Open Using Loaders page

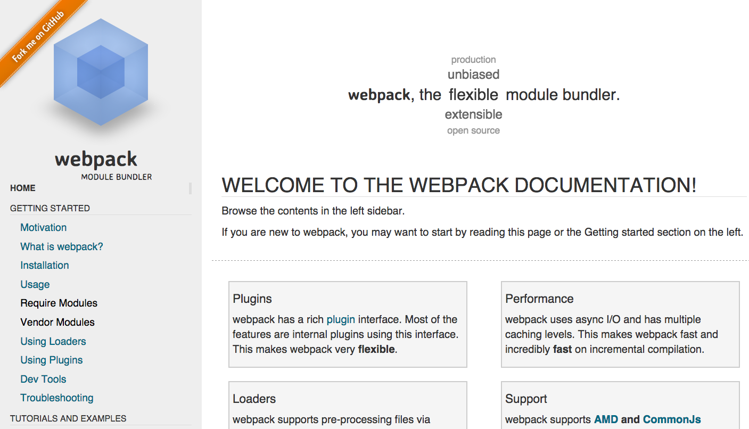point(53,341)
